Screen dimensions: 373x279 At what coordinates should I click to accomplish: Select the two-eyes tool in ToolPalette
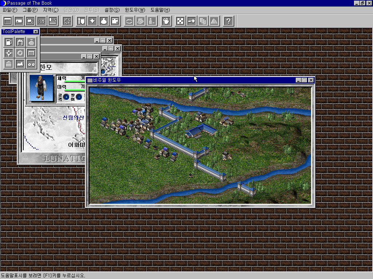click(31, 64)
